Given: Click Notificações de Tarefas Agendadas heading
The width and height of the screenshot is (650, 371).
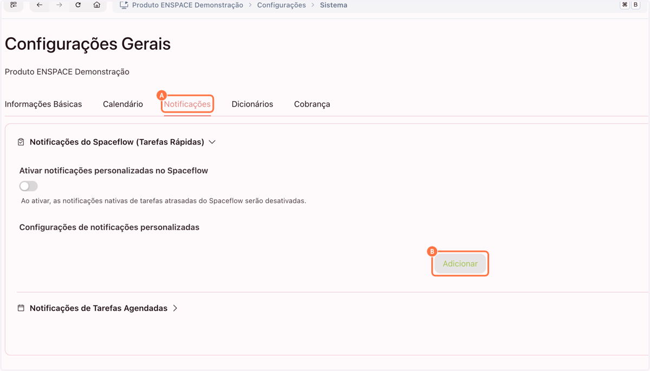Looking at the screenshot, I should coord(99,308).
